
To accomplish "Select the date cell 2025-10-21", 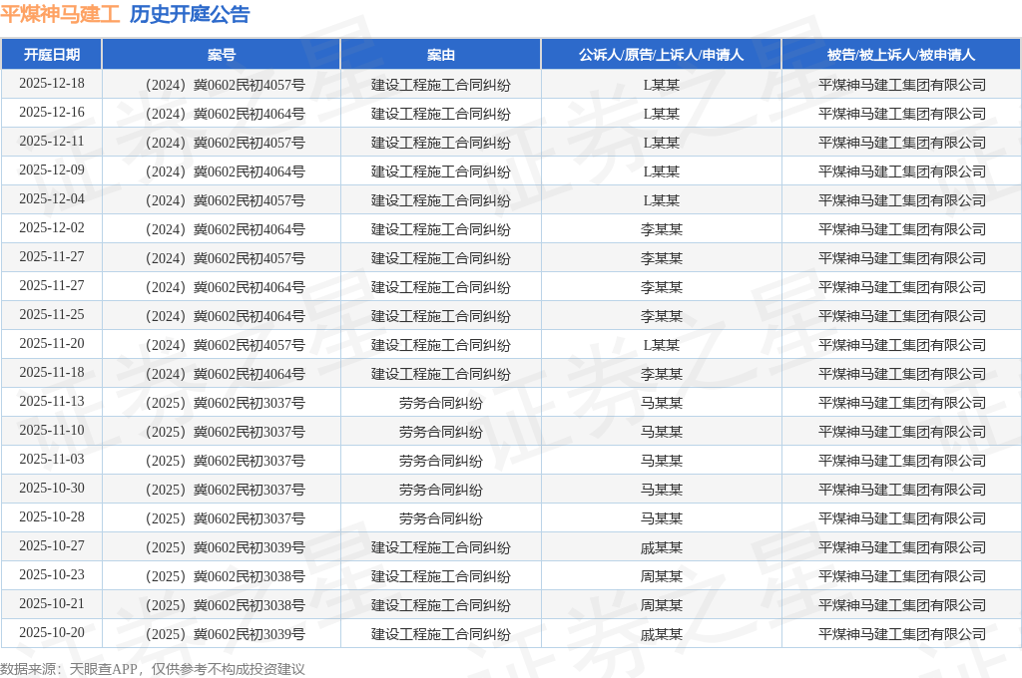I will point(52,604).
